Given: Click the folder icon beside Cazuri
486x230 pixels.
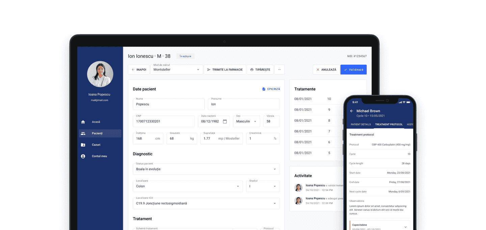Looking at the screenshot, I should tap(83, 145).
